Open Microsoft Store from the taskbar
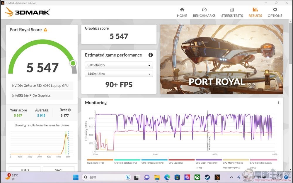The width and height of the screenshot is (293, 183). [177, 177]
